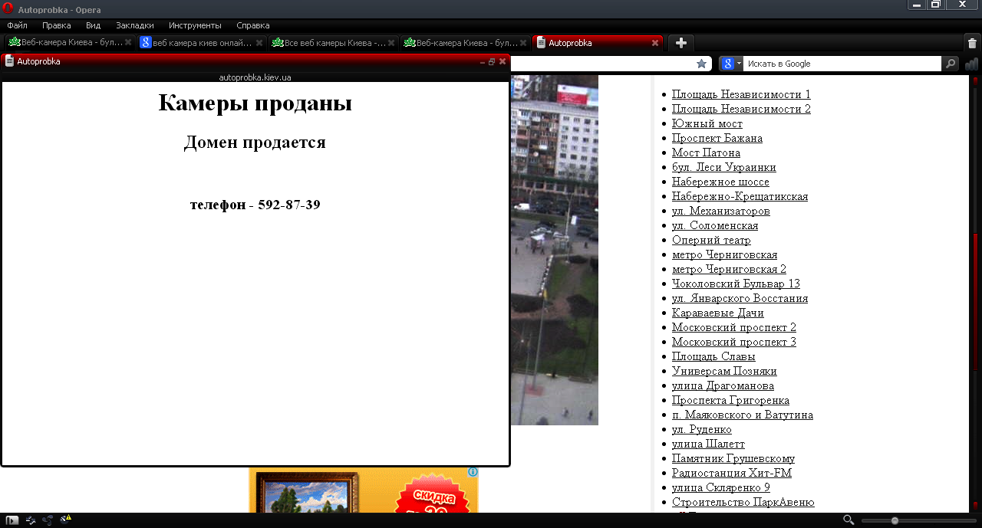
Task: Open the Правка menu
Action: click(57, 25)
